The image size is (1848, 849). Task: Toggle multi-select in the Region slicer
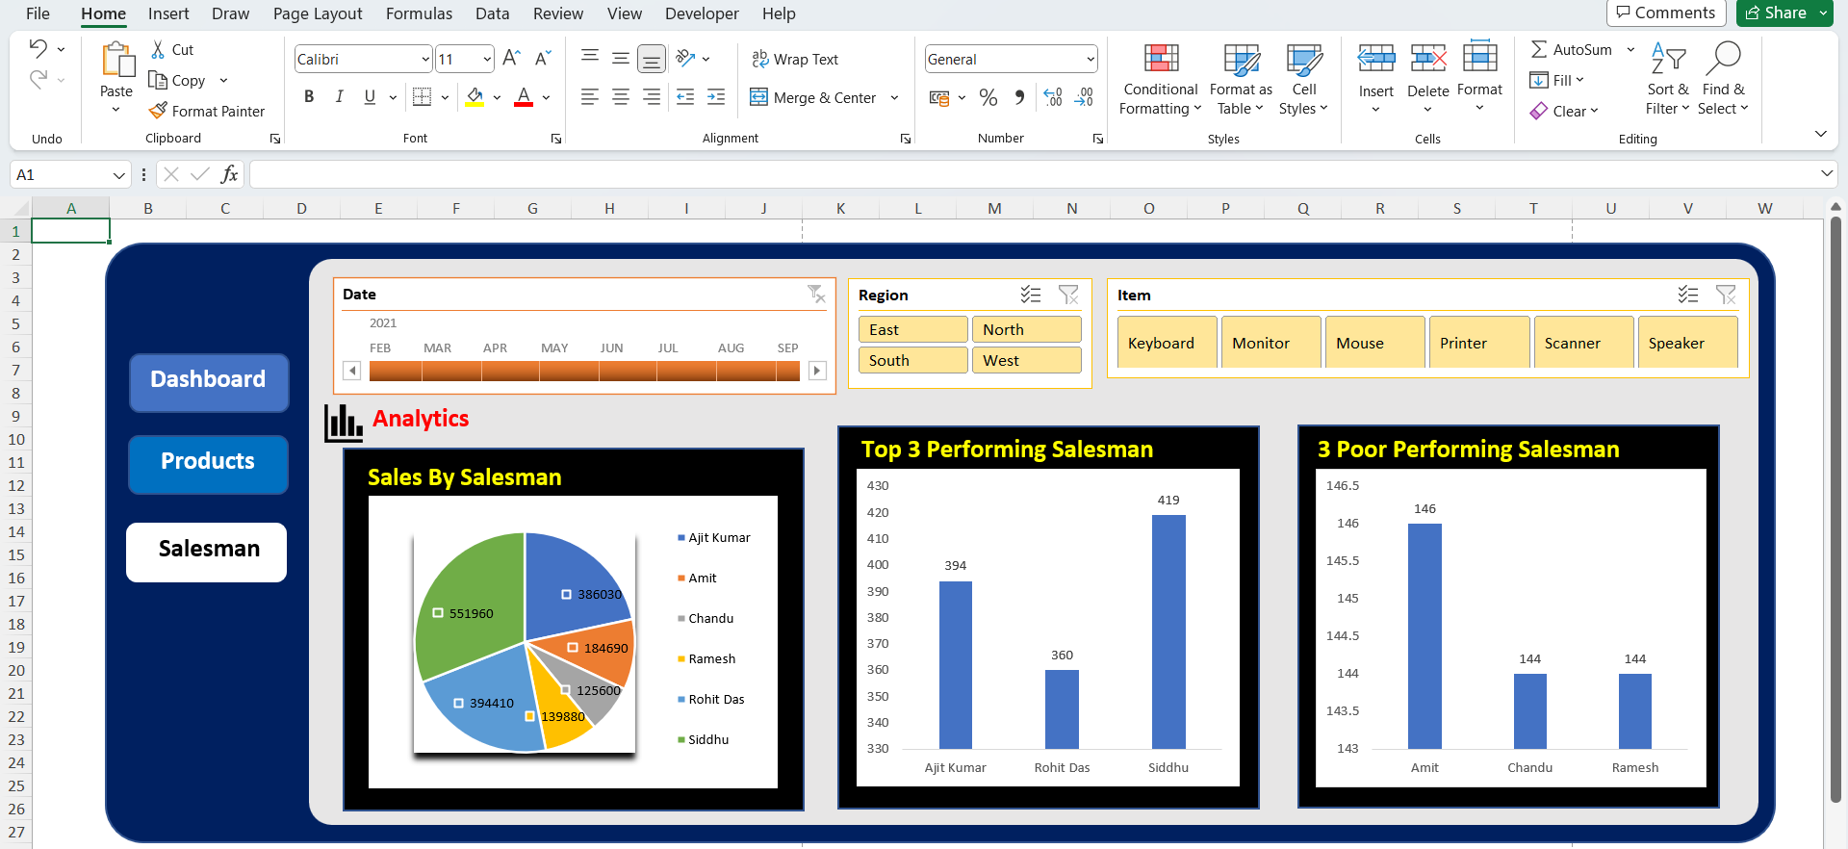click(x=1031, y=295)
